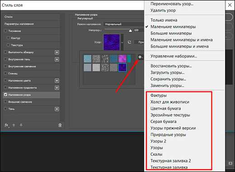Load the Природные узоры set
This screenshot has width=235, height=172.
point(168,134)
